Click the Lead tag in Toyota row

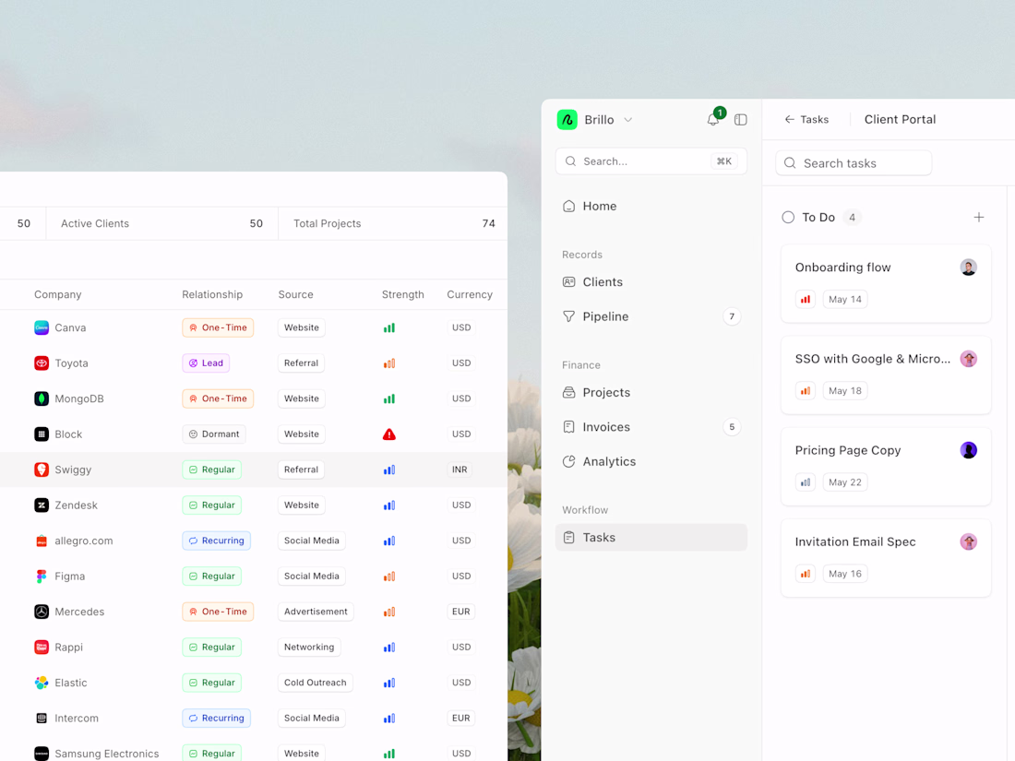coord(206,363)
